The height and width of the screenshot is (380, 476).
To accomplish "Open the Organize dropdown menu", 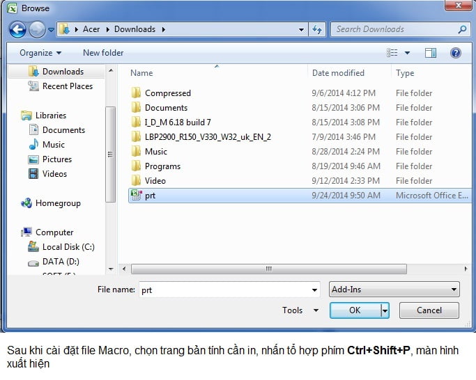I will click(40, 53).
